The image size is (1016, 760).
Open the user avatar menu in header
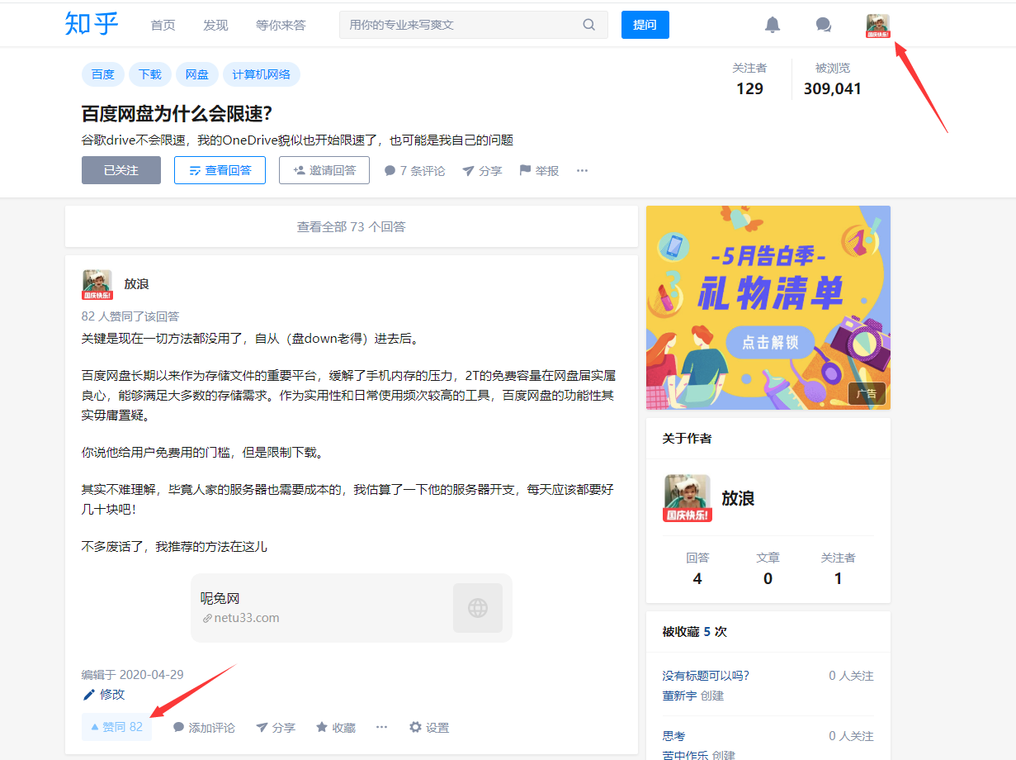click(878, 26)
